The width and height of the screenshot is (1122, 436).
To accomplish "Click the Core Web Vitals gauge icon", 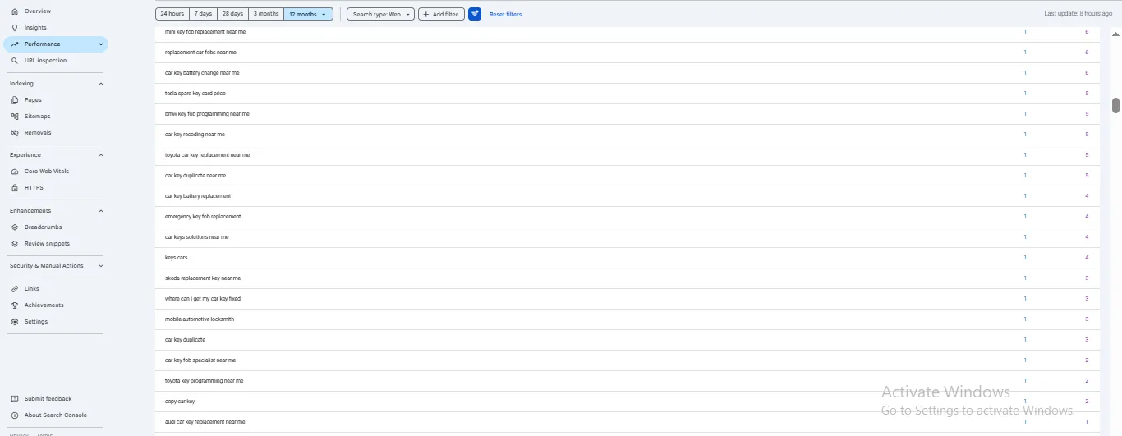I will (15, 172).
